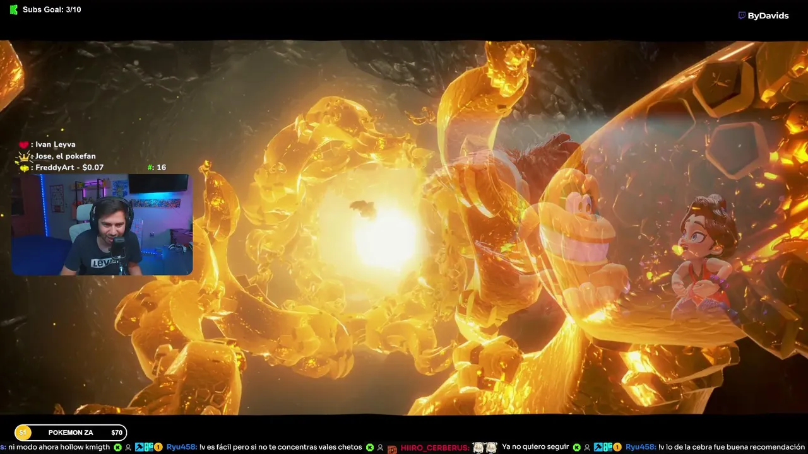Click the Ryu458 name before 'lo de la cebra'
Viewport: 808px width, 454px height.
pyautogui.click(x=641, y=447)
